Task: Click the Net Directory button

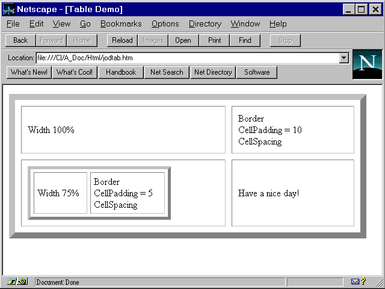Action: click(x=212, y=72)
